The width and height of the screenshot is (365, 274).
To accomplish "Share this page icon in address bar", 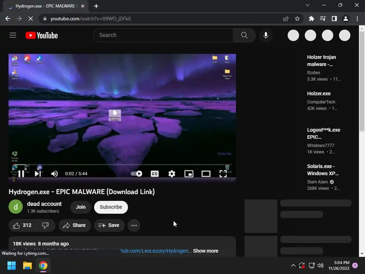I will (286, 19).
